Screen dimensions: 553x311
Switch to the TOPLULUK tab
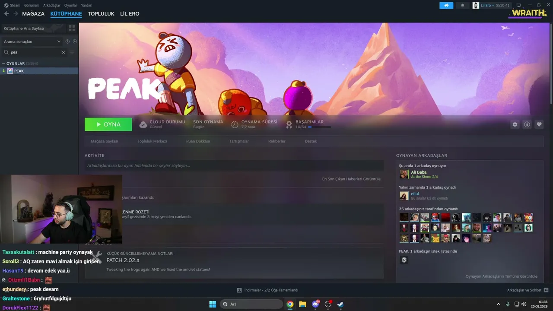[x=101, y=14]
